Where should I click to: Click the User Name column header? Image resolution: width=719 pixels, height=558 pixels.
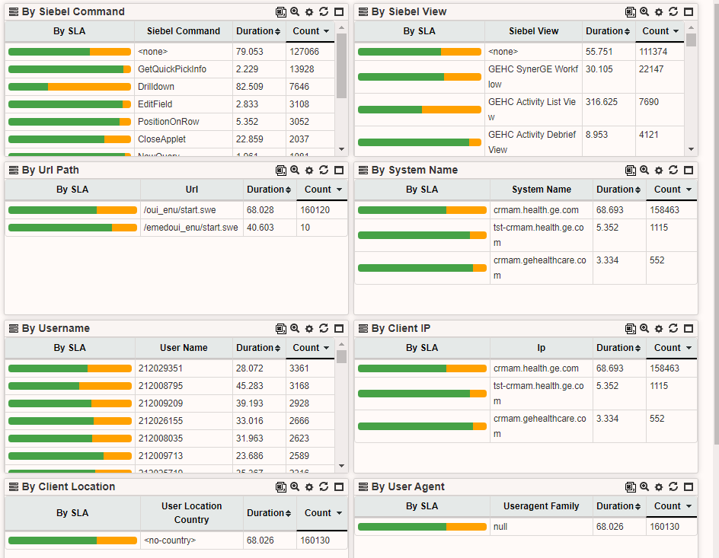(x=184, y=348)
